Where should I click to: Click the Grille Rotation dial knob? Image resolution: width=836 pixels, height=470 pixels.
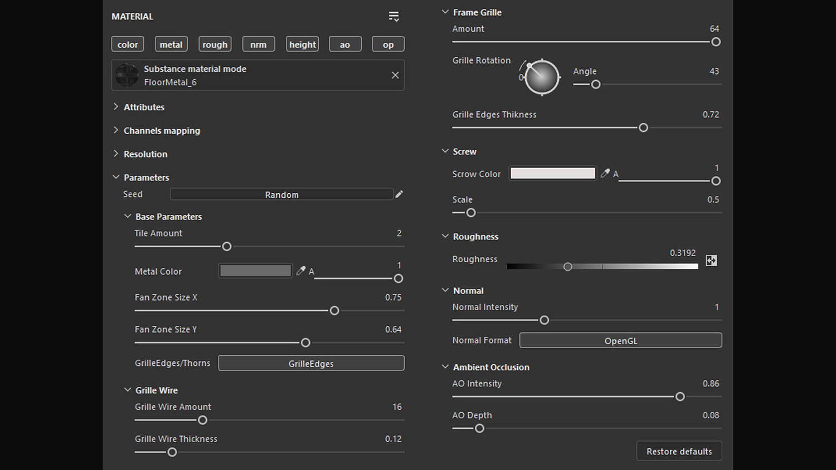542,77
